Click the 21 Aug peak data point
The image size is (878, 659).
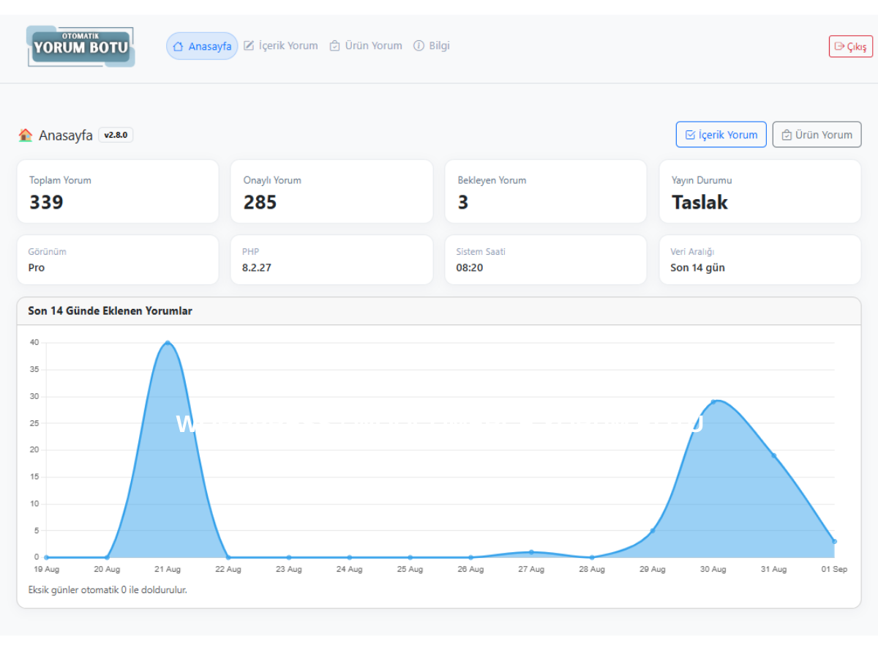[168, 343]
